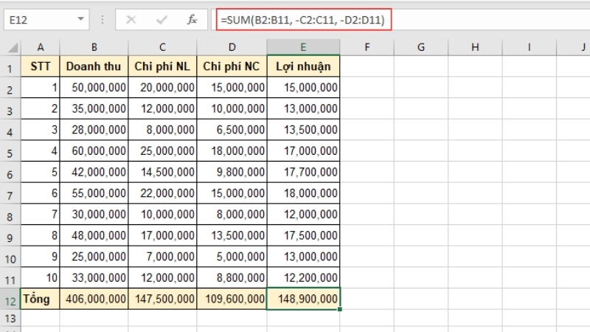The image size is (590, 332).
Task: Click inside the SUM formula text
Action: 302,20
